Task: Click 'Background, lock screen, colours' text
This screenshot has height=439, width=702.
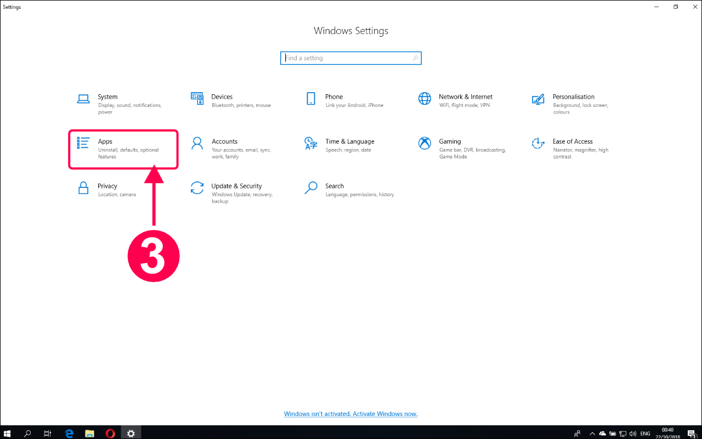Action: coord(580,109)
